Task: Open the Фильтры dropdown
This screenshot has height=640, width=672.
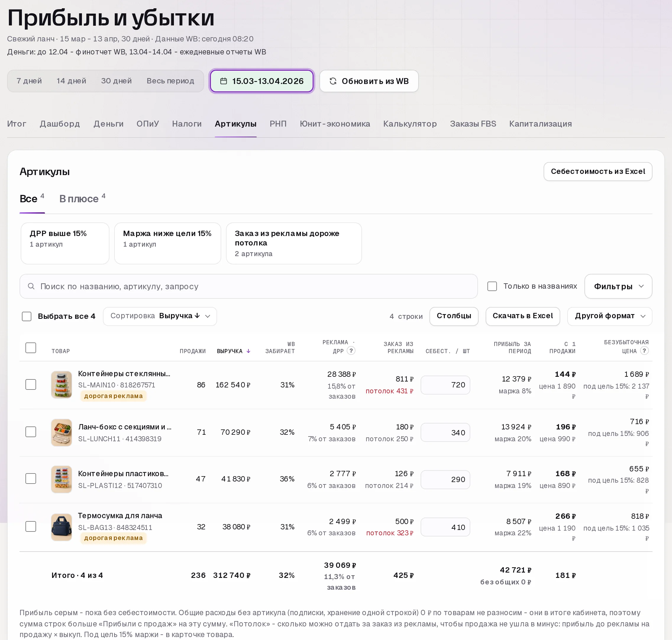Action: tap(618, 286)
